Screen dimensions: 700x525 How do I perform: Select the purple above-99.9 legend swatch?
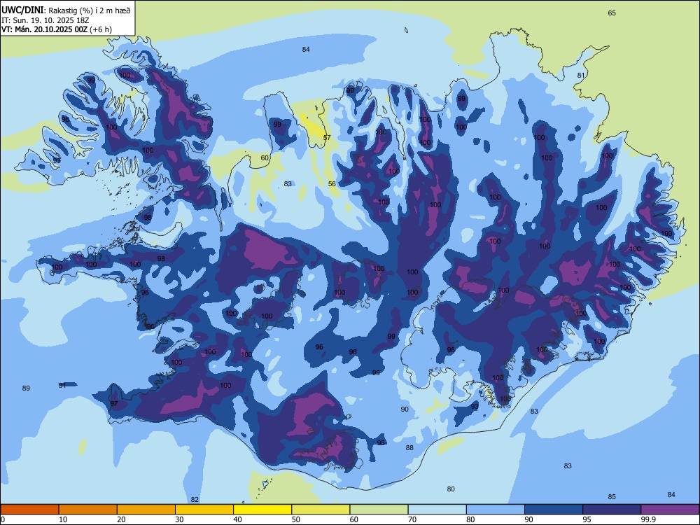click(670, 510)
